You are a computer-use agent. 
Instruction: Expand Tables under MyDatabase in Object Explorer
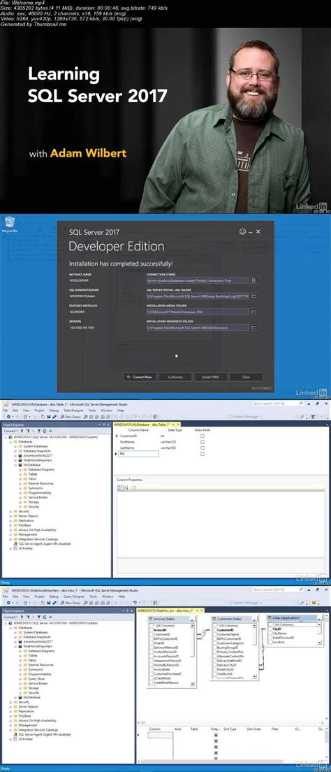click(20, 474)
